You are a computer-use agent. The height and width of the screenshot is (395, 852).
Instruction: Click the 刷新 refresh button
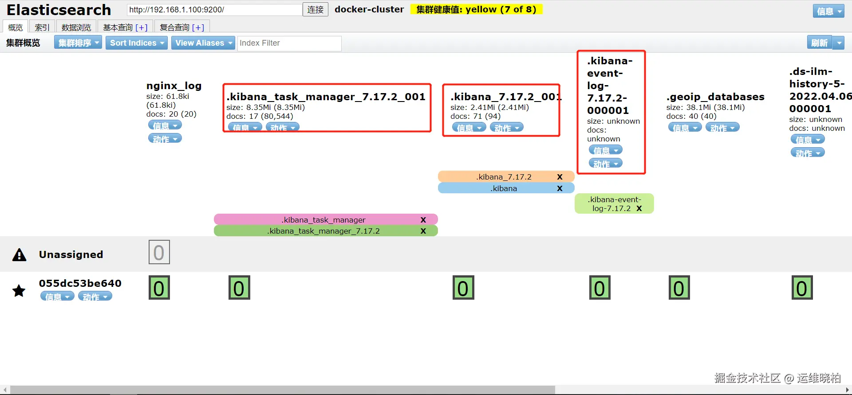tap(819, 43)
